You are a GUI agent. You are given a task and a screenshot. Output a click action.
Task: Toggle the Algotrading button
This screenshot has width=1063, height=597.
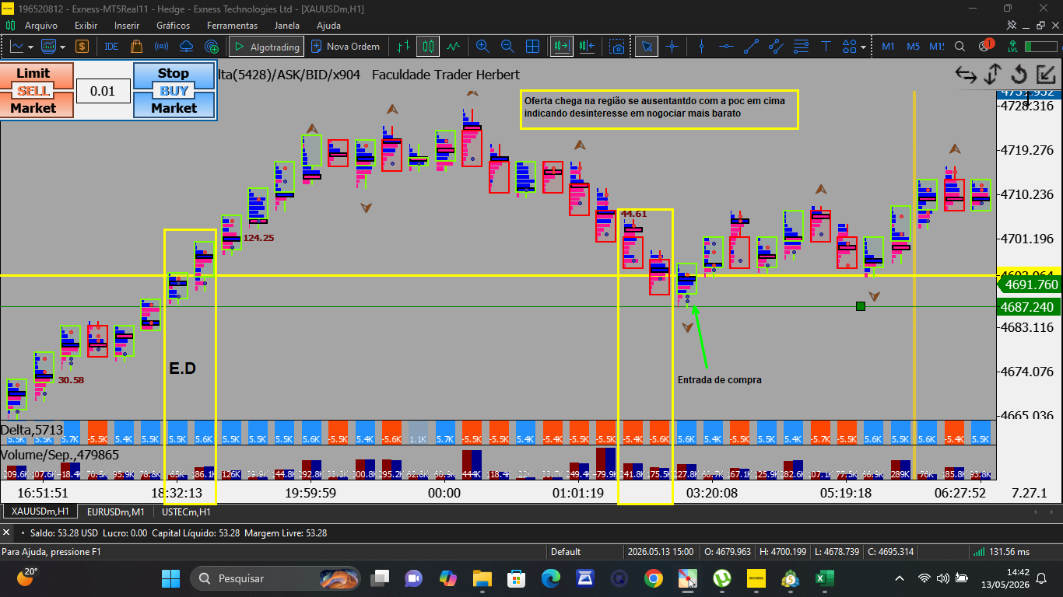(x=266, y=47)
